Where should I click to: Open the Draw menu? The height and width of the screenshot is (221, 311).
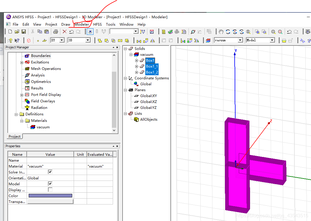pyautogui.click(x=66, y=24)
